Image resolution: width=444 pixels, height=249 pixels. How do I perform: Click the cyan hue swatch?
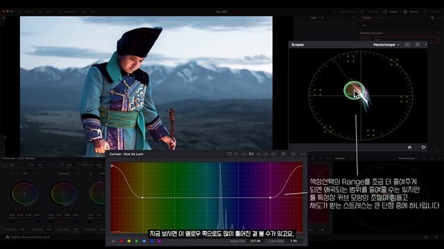pyautogui.click(x=144, y=241)
